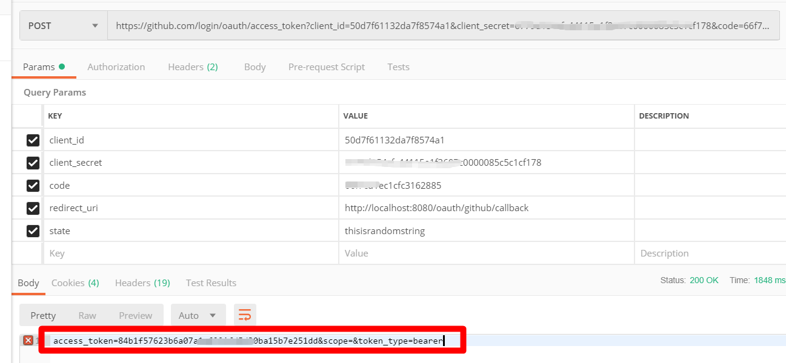Image resolution: width=786 pixels, height=363 pixels.
Task: Switch to the Authorization tab
Action: tap(116, 67)
